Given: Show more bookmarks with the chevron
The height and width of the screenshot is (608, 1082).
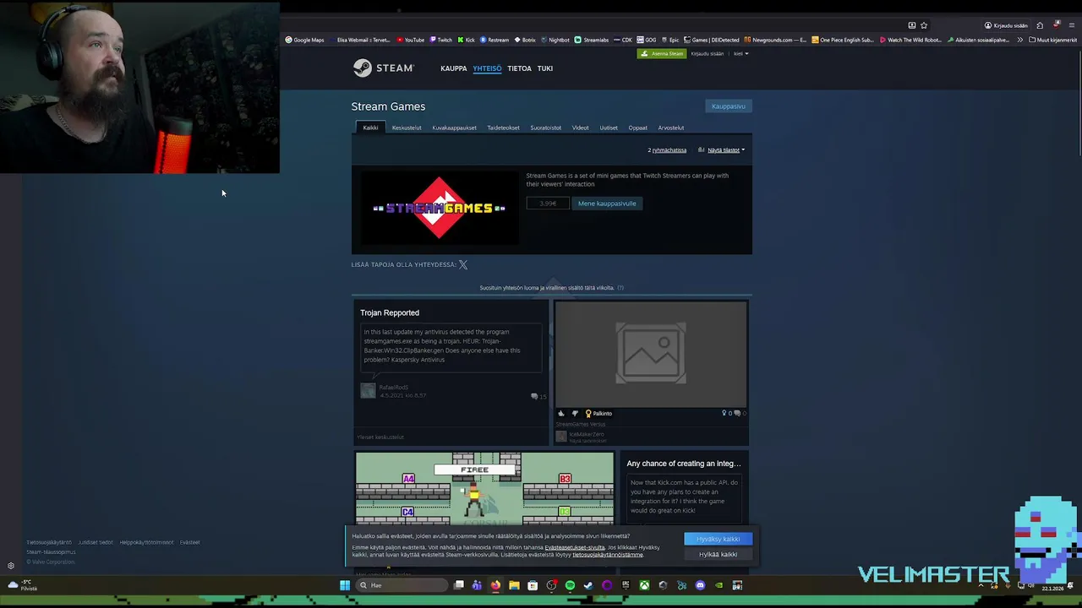Looking at the screenshot, I should point(1019,40).
